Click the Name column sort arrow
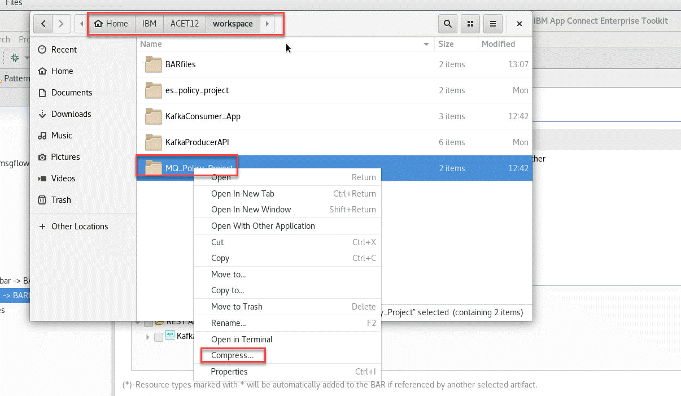The height and width of the screenshot is (396, 681). (426, 44)
